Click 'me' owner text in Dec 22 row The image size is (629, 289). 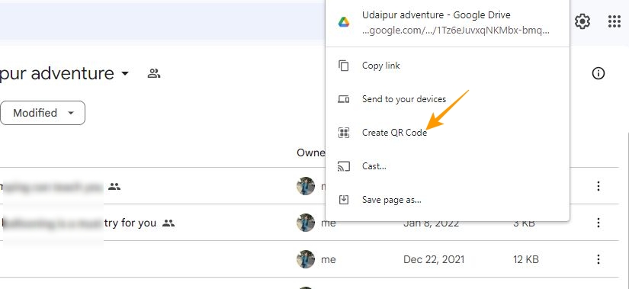[329, 260]
